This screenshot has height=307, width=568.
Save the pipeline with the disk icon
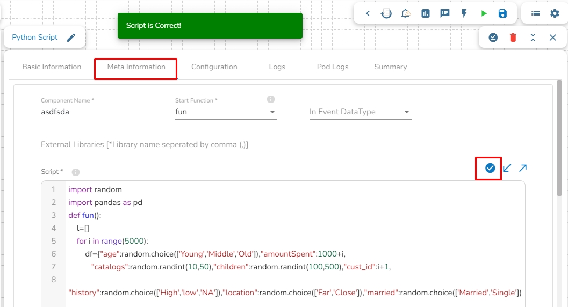[x=502, y=13]
